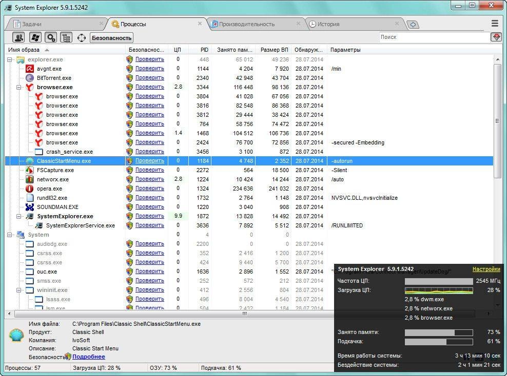The width and height of the screenshot is (507, 376).
Task: Add a new tab with plus icon
Action: tap(413, 24)
